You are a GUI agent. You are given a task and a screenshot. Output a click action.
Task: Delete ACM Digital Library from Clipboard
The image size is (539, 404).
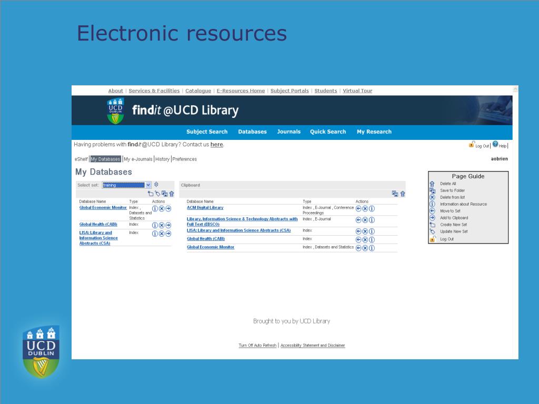click(x=365, y=208)
